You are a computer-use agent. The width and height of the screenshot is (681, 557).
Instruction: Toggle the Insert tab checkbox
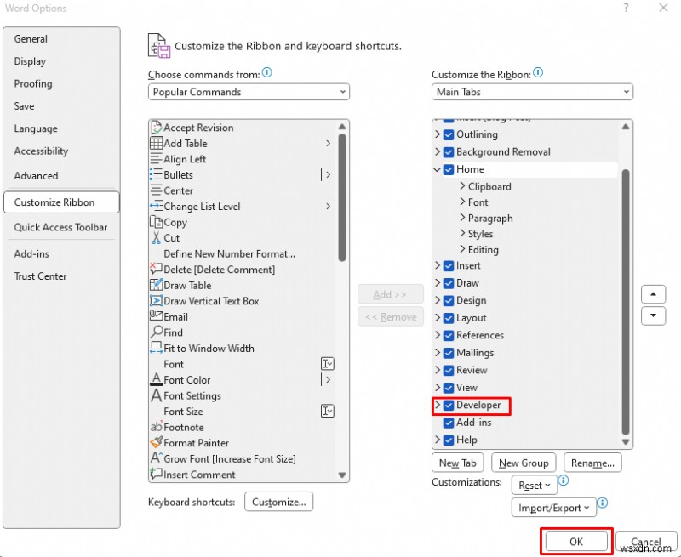pos(449,266)
